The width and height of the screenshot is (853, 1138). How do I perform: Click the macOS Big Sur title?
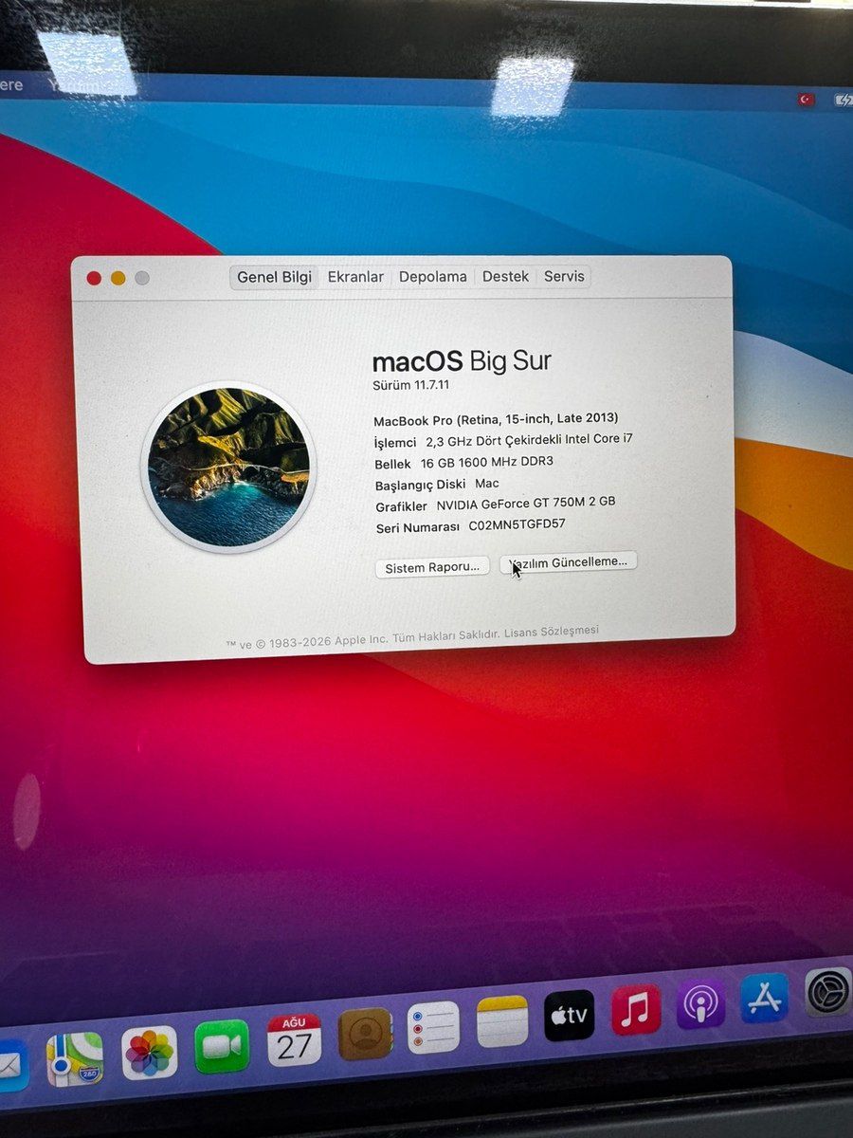[462, 361]
